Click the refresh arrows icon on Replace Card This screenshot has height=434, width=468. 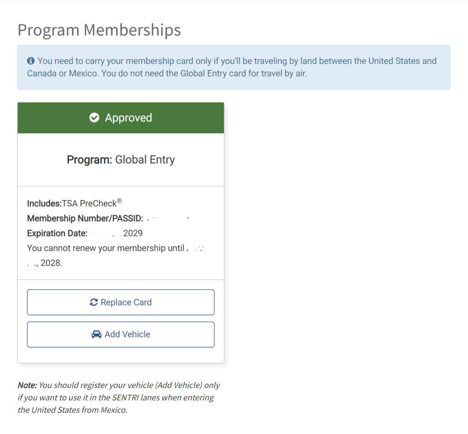point(94,302)
